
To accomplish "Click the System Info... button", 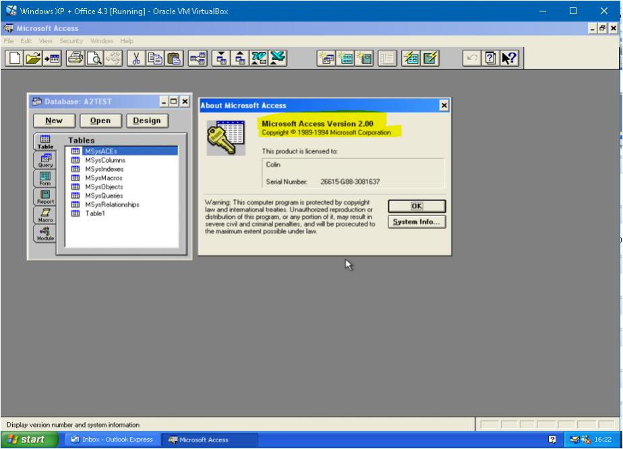I will [417, 221].
